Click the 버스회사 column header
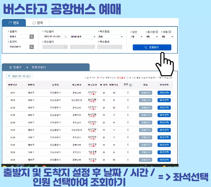The width and height of the screenshot is (211, 187). tap(77, 85)
